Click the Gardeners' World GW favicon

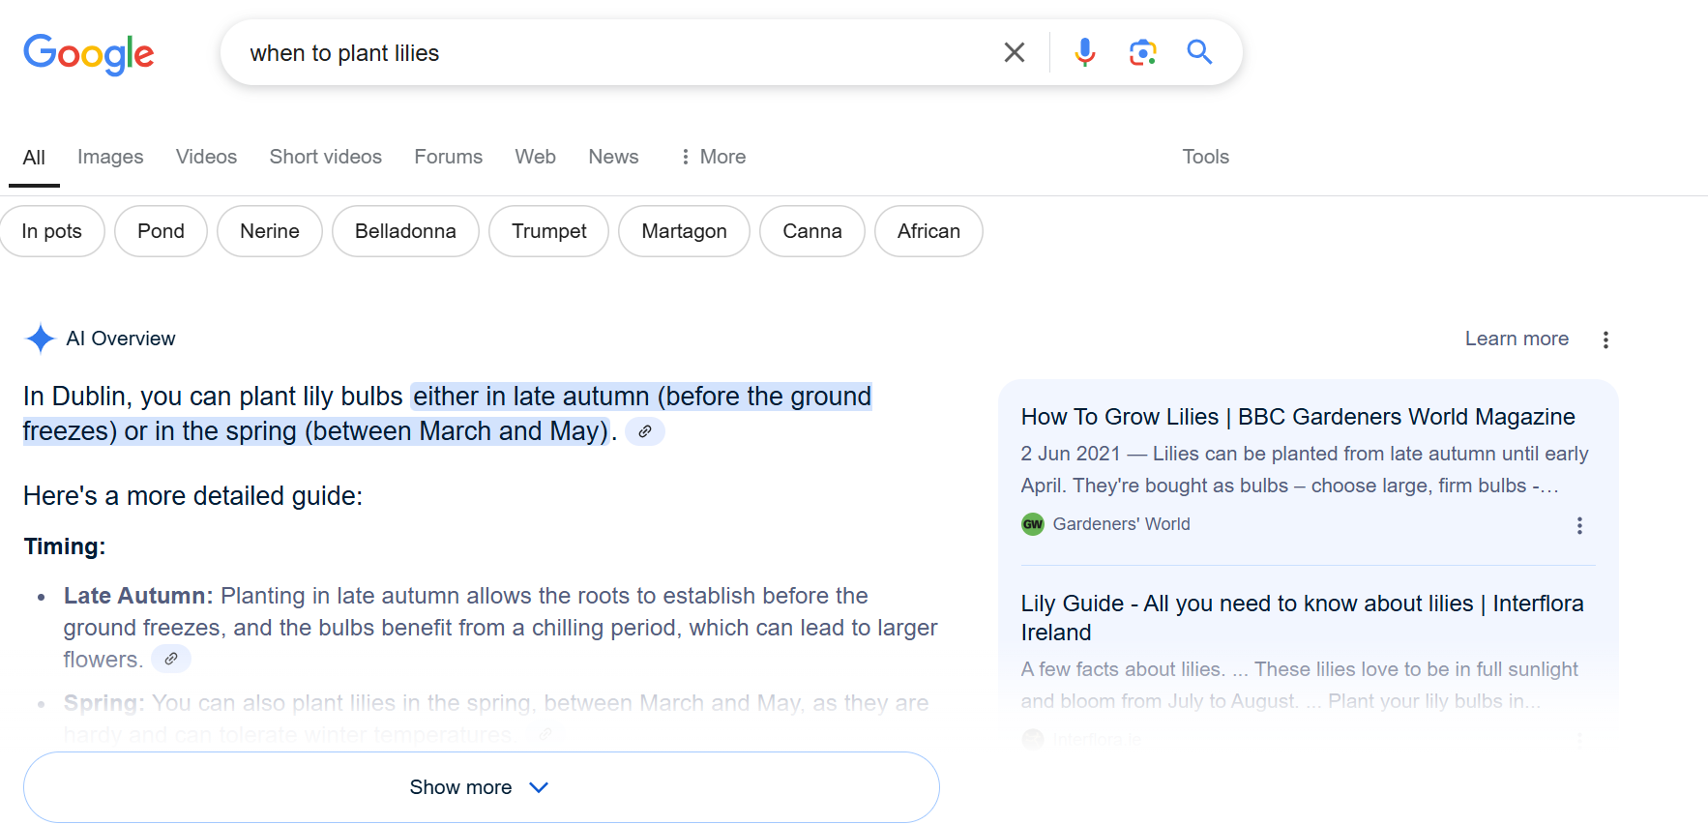(x=1033, y=524)
